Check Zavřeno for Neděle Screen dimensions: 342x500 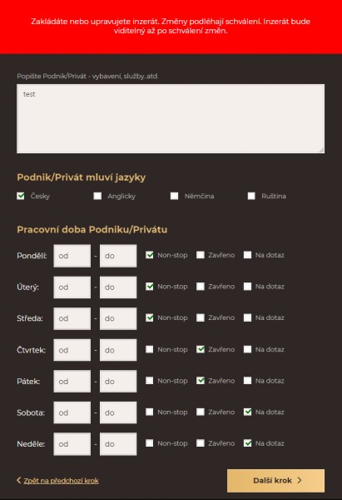tap(201, 442)
